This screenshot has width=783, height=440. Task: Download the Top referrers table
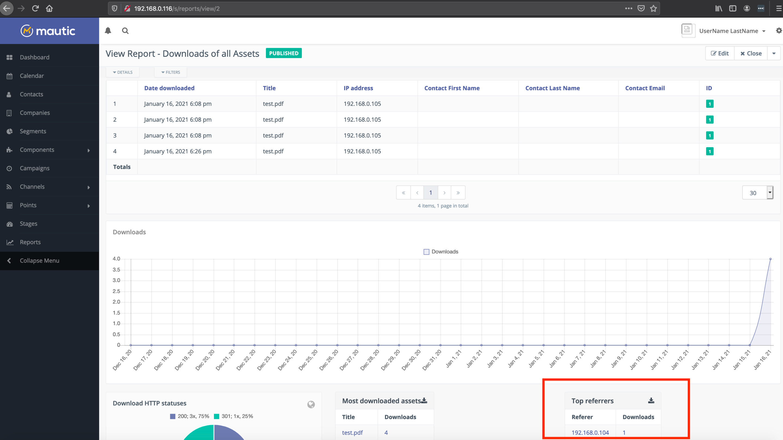click(x=651, y=401)
